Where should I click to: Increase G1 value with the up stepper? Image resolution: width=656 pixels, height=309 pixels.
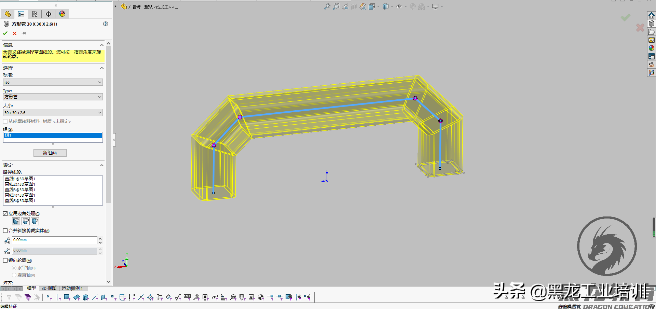tap(100, 238)
